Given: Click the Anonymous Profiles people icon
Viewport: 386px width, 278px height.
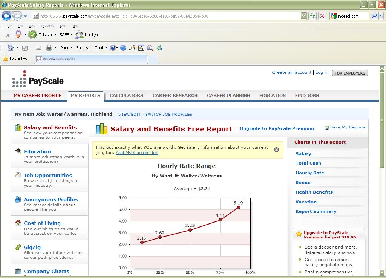Looking at the screenshot, I should 18,199.
